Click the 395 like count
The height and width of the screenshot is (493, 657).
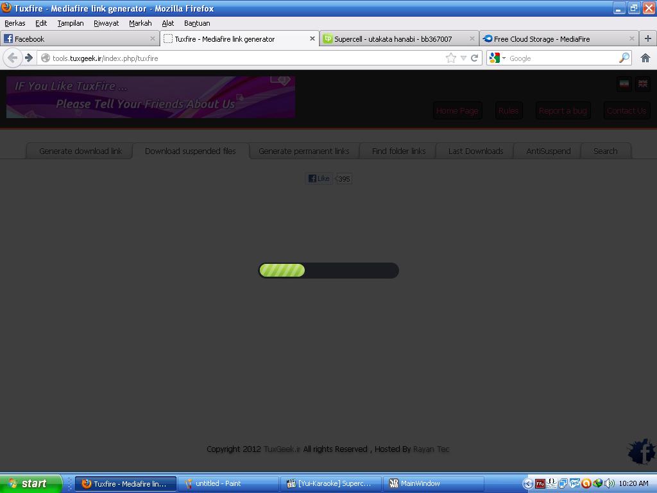[344, 179]
